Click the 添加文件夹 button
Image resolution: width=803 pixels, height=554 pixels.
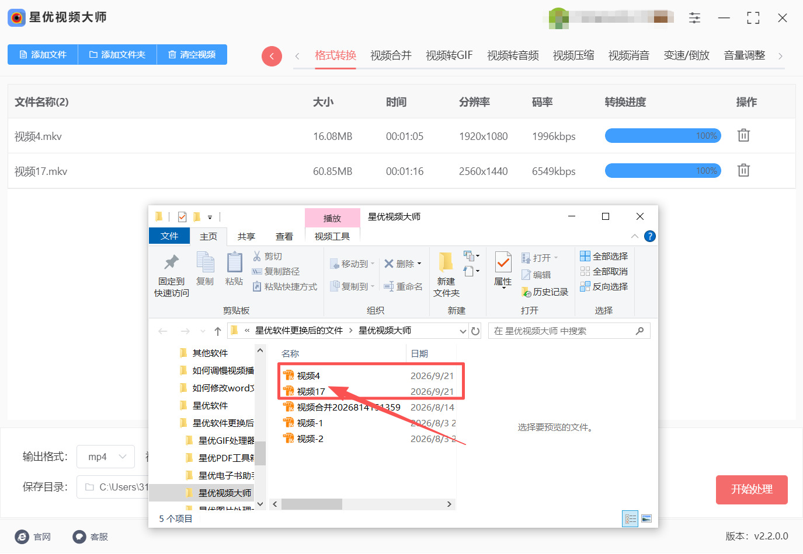(x=117, y=54)
